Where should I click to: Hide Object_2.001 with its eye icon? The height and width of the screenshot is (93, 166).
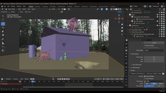pyautogui.click(x=160, y=36)
